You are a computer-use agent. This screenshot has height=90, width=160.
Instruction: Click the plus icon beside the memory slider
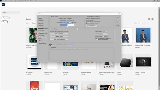[x=75, y=25]
